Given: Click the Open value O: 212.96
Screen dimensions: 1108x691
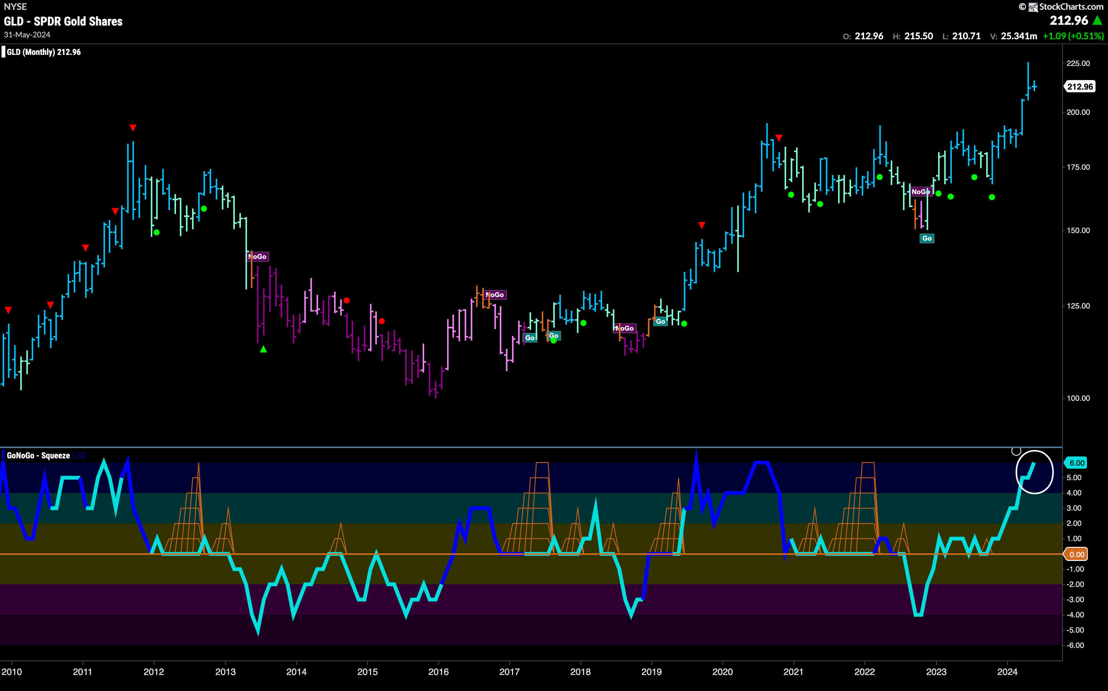Looking at the screenshot, I should tap(863, 36).
